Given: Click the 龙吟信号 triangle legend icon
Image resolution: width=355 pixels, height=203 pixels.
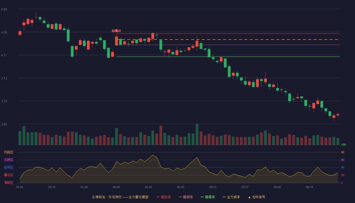Looking at the screenshot, I should pos(250,197).
